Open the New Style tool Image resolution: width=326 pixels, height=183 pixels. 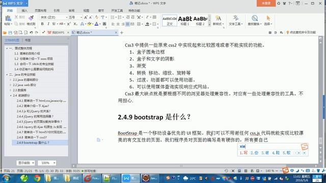point(218,20)
